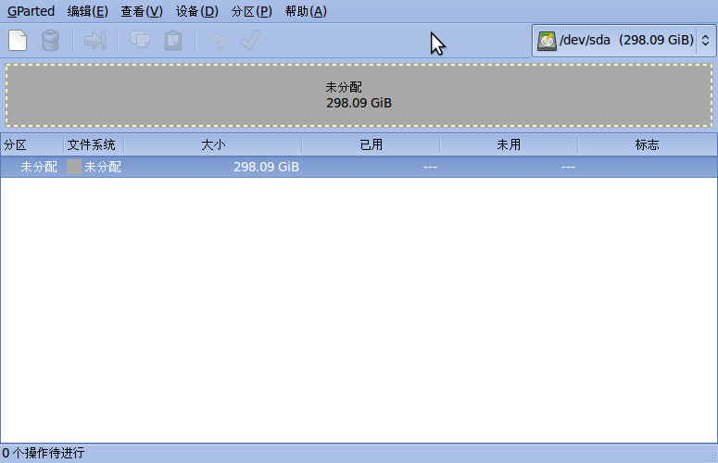Image resolution: width=718 pixels, height=463 pixels.
Task: Open the 编辑(E) menu
Action: click(87, 11)
